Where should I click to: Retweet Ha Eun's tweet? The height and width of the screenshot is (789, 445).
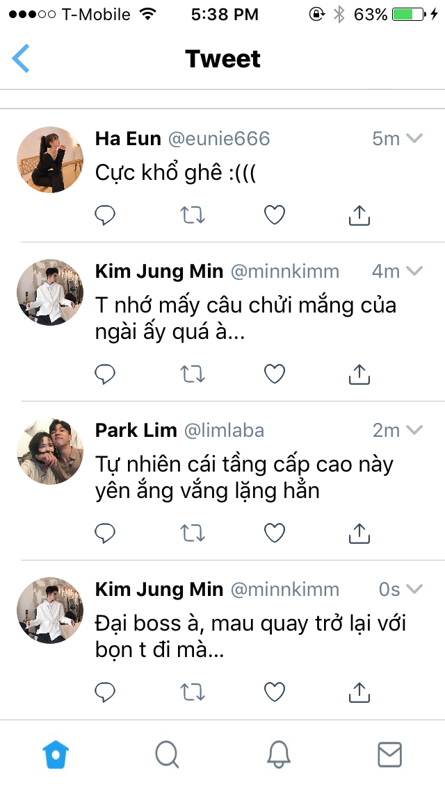pyautogui.click(x=193, y=215)
